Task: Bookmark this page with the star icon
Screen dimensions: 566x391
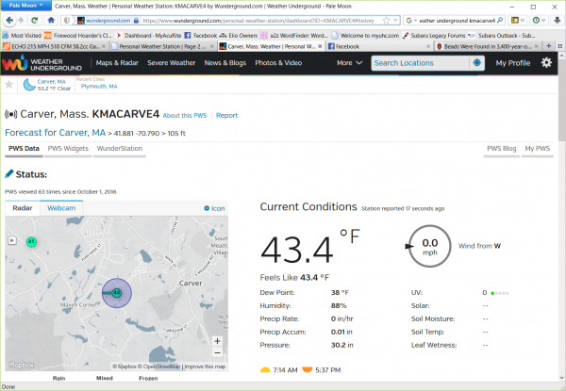Action: click(386, 21)
